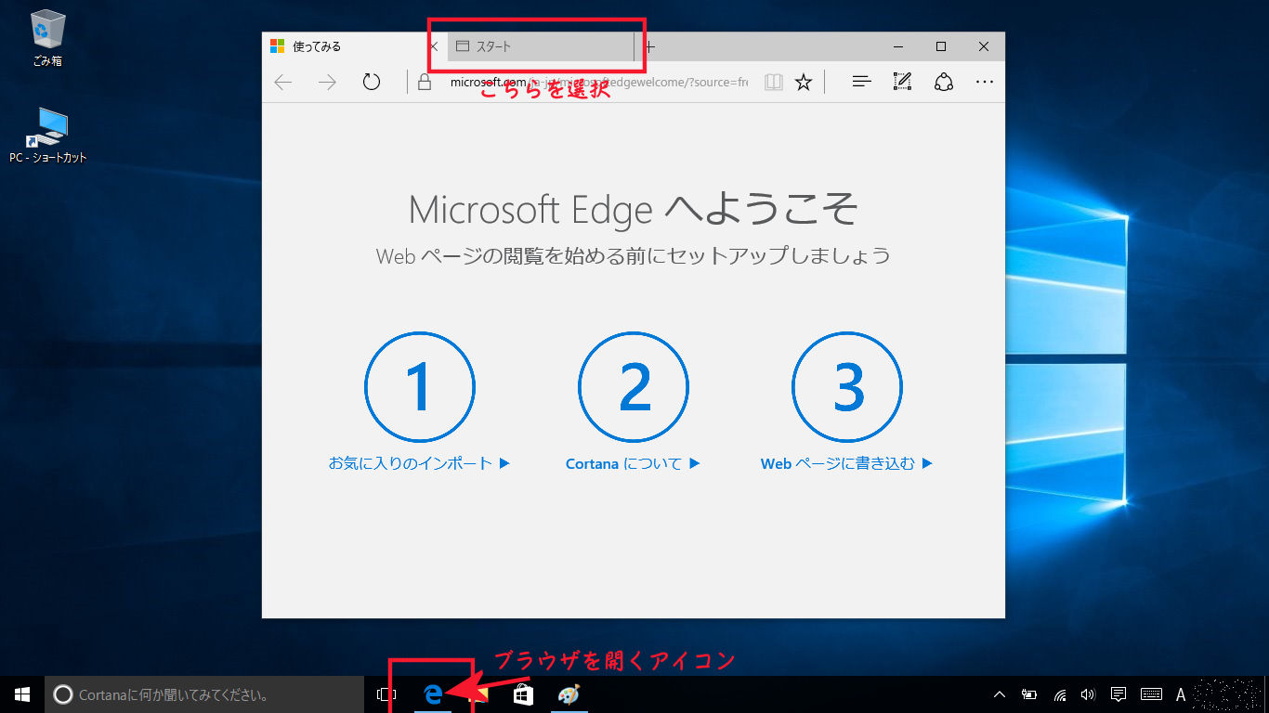Select the ごみ箱 desktop icon
The height and width of the screenshot is (713, 1269).
pyautogui.click(x=47, y=39)
